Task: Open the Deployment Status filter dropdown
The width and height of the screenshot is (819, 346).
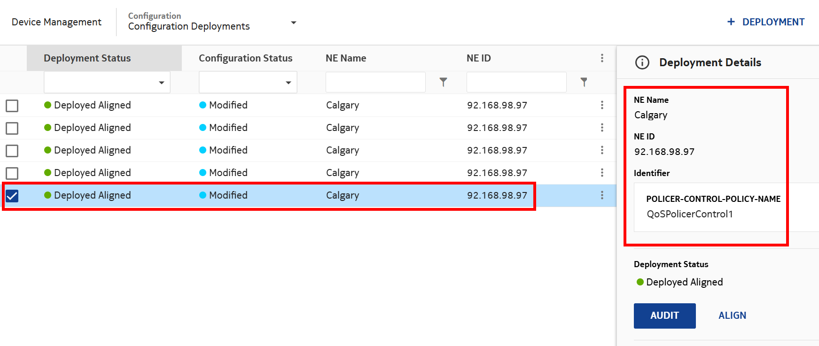Action: [x=107, y=83]
